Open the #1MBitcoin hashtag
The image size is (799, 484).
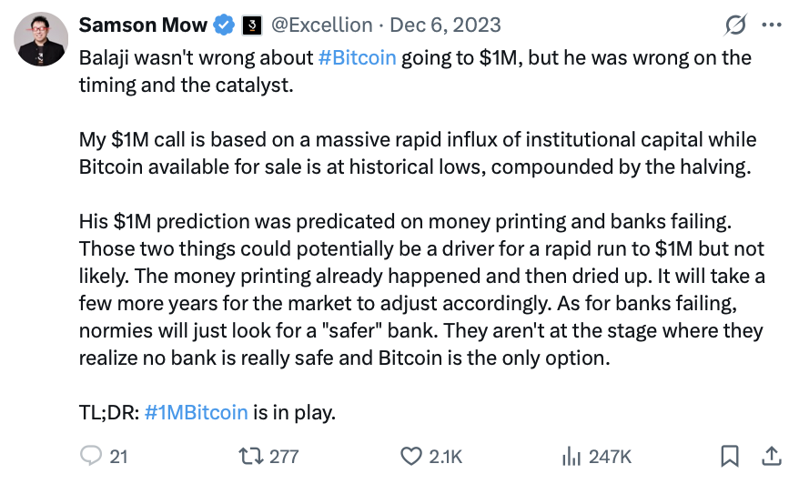tap(196, 412)
